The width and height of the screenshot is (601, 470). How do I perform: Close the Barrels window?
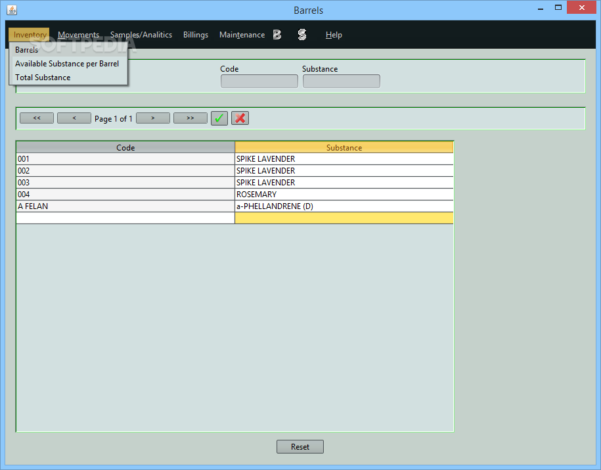tap(581, 8)
